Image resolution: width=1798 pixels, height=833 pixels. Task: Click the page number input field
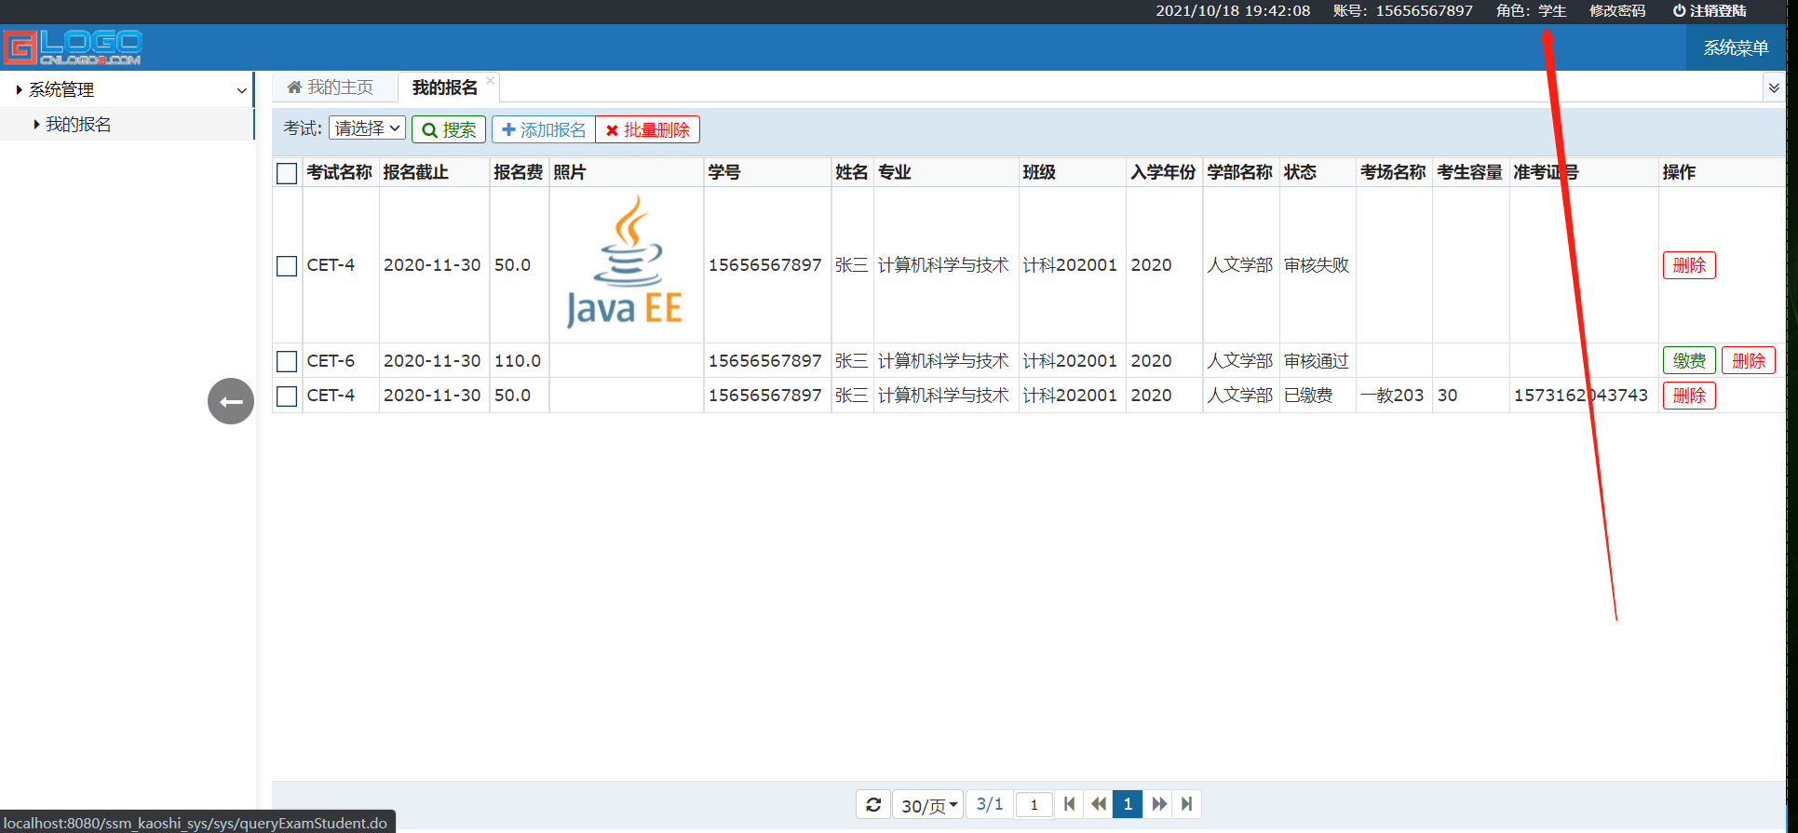point(1034,804)
